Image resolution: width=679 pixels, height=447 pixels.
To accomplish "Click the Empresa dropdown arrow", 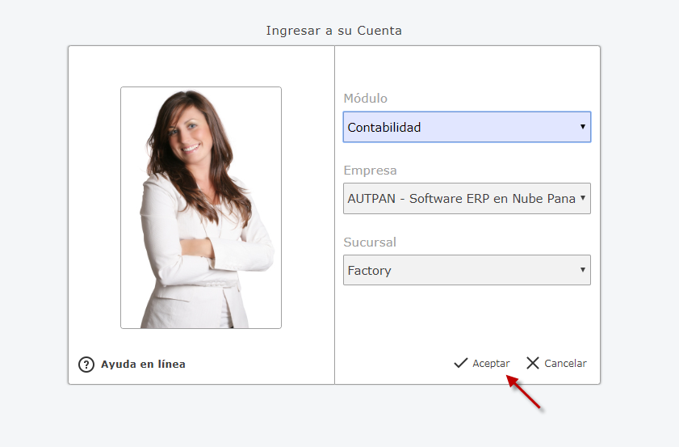I will tap(583, 199).
